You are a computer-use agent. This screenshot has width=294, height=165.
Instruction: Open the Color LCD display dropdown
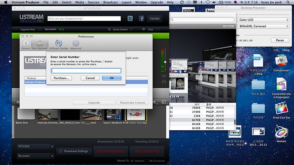pos(263,20)
